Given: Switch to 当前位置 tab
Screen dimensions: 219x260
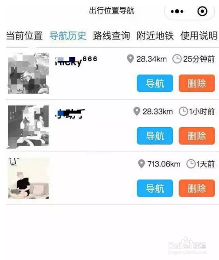Looking at the screenshot, I should [24, 36].
